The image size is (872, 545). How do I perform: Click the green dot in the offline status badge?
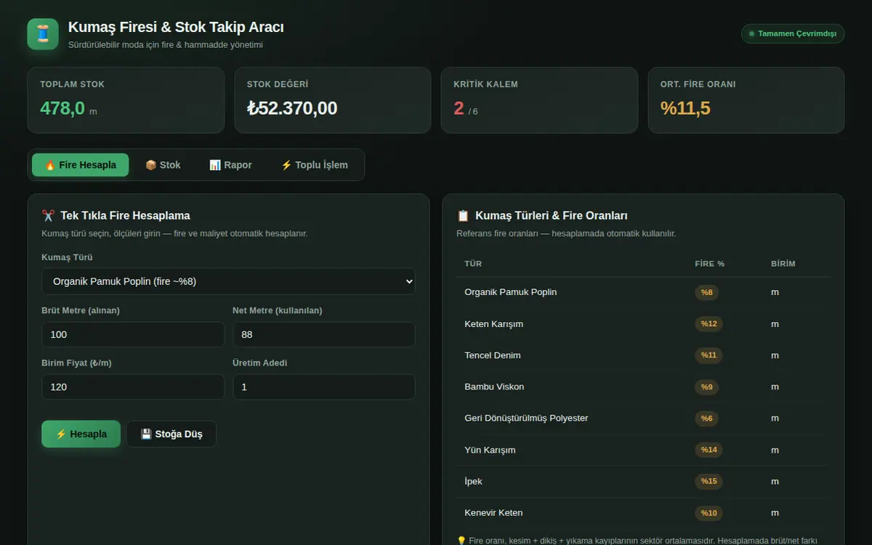click(x=752, y=34)
